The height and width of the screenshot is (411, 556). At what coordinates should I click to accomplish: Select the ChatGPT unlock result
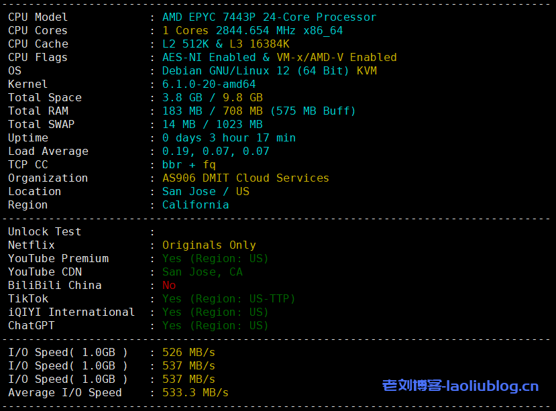pos(215,326)
